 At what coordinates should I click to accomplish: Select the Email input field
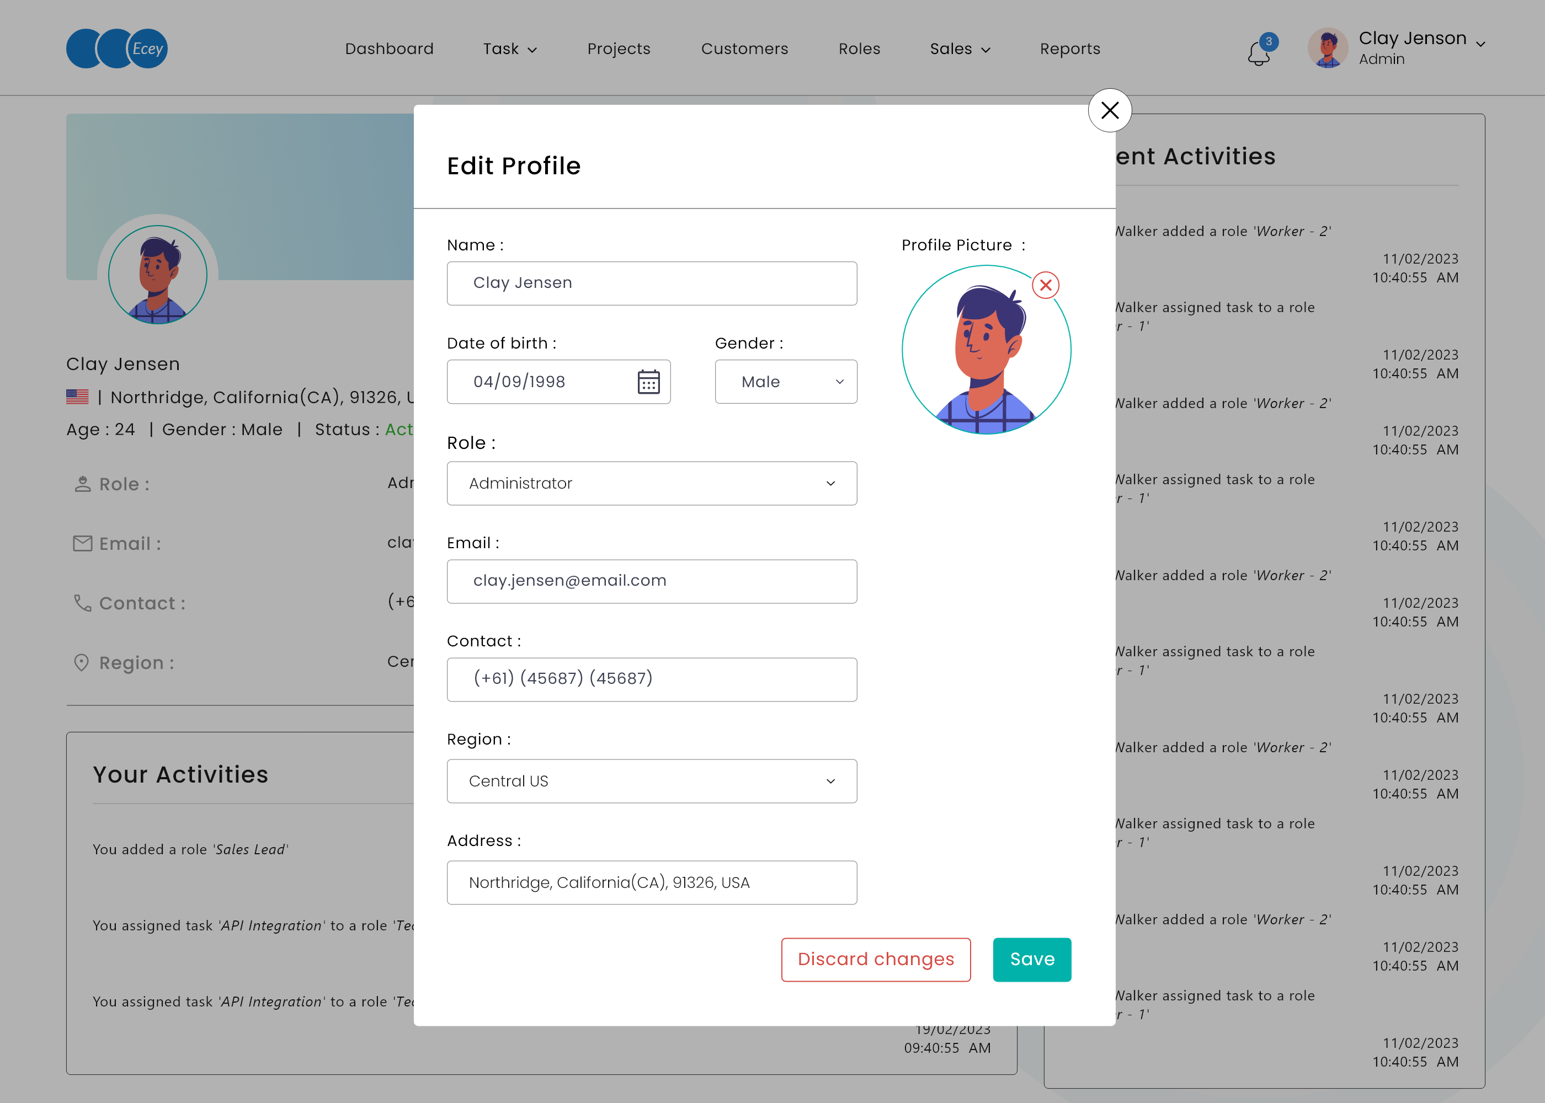[x=652, y=581]
